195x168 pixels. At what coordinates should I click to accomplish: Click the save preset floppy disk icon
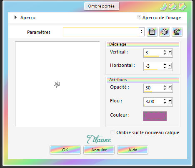(152, 32)
